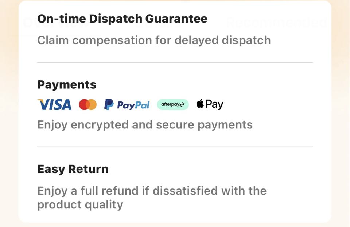Tap the PayPal logo
The height and width of the screenshot is (227, 350).
coord(127,105)
